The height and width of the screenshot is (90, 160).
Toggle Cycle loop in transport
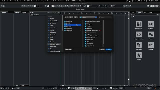click(77, 88)
